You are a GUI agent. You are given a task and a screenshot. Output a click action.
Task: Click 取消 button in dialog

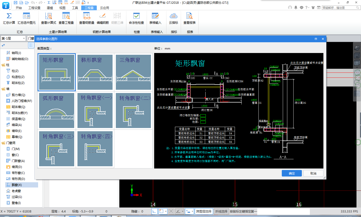tap(313, 173)
